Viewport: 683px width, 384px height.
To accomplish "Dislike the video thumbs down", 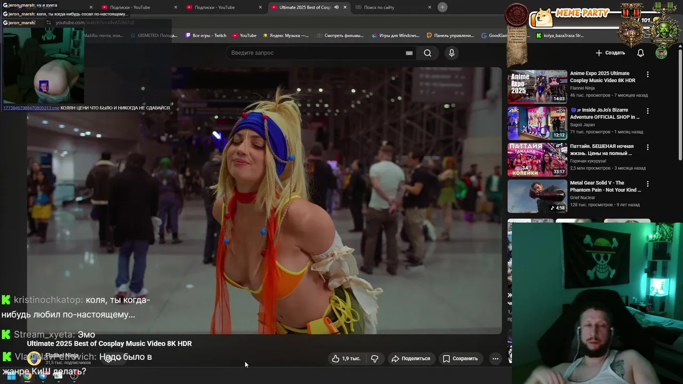I will pyautogui.click(x=375, y=358).
